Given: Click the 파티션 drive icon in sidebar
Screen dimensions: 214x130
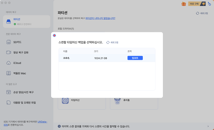Looking at the screenshot, I should tap(9, 22).
